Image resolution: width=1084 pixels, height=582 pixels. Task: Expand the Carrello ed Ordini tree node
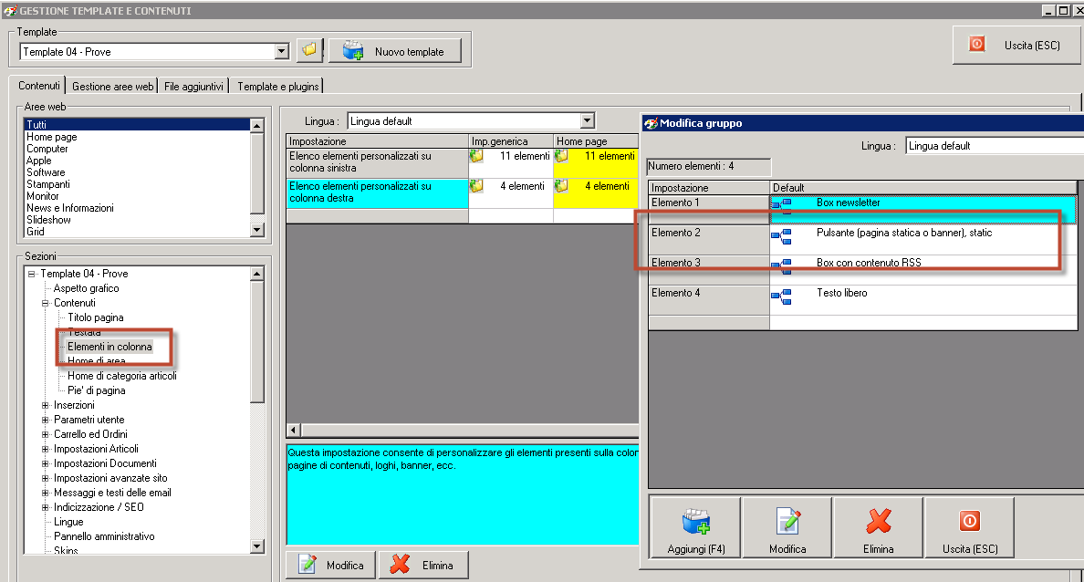[x=45, y=434]
